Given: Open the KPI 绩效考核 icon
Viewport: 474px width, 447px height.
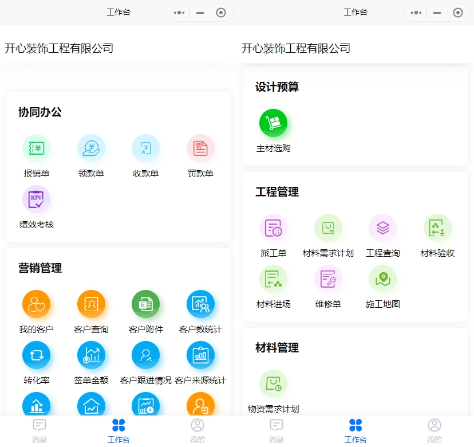Looking at the screenshot, I should (x=36, y=199).
